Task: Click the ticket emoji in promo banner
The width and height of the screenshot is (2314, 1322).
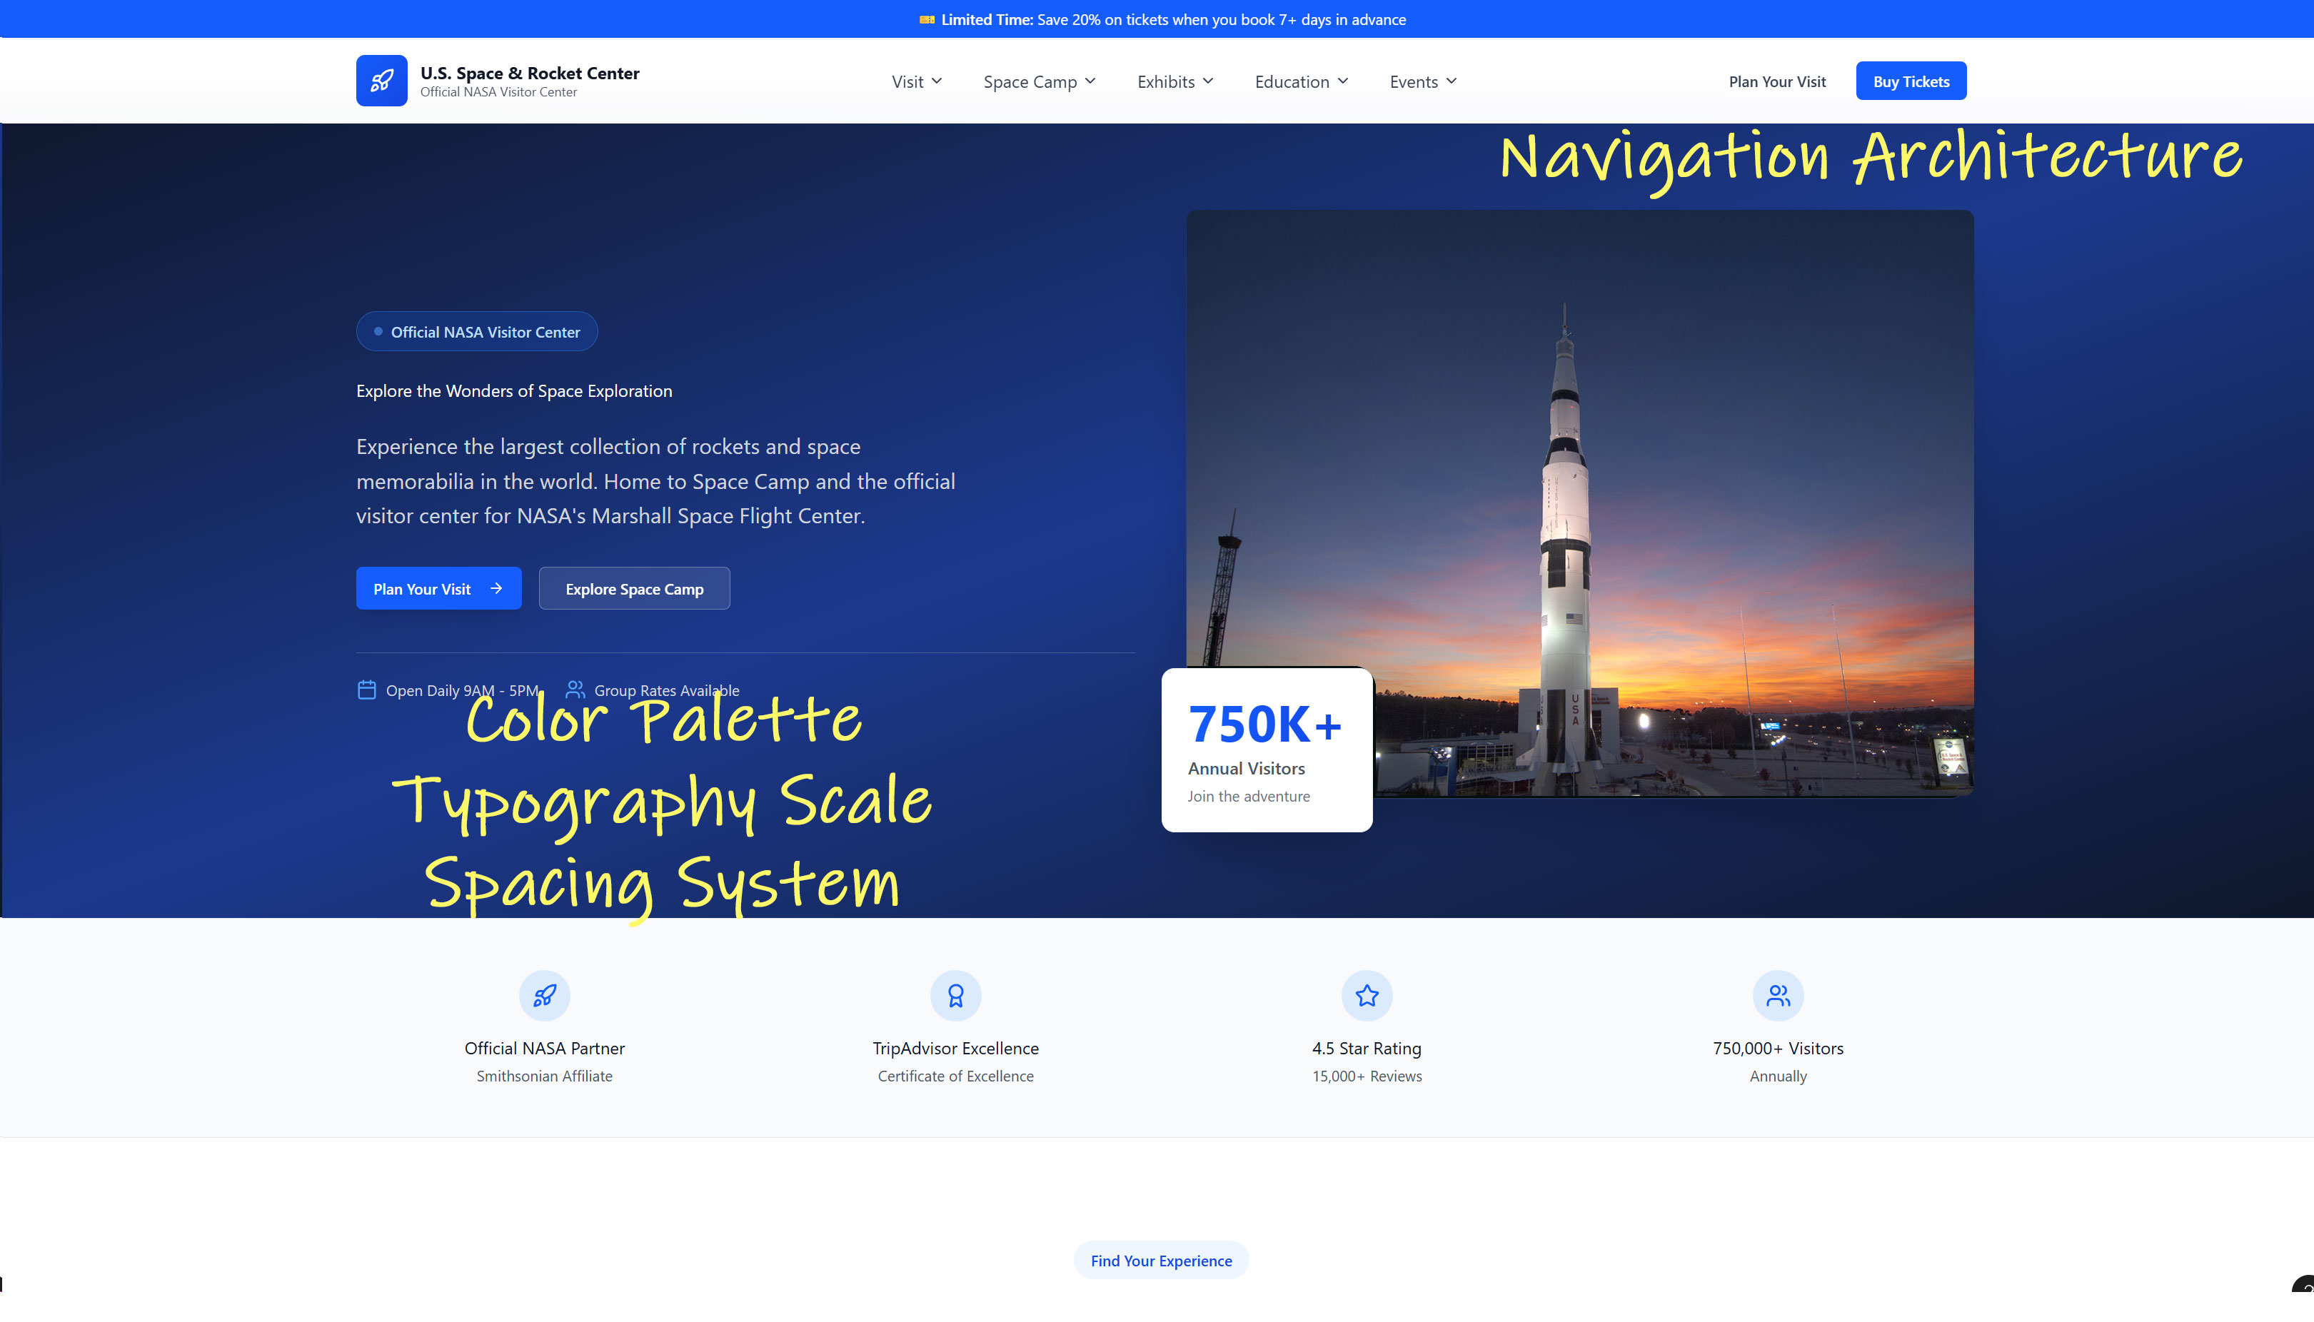Action: (926, 19)
